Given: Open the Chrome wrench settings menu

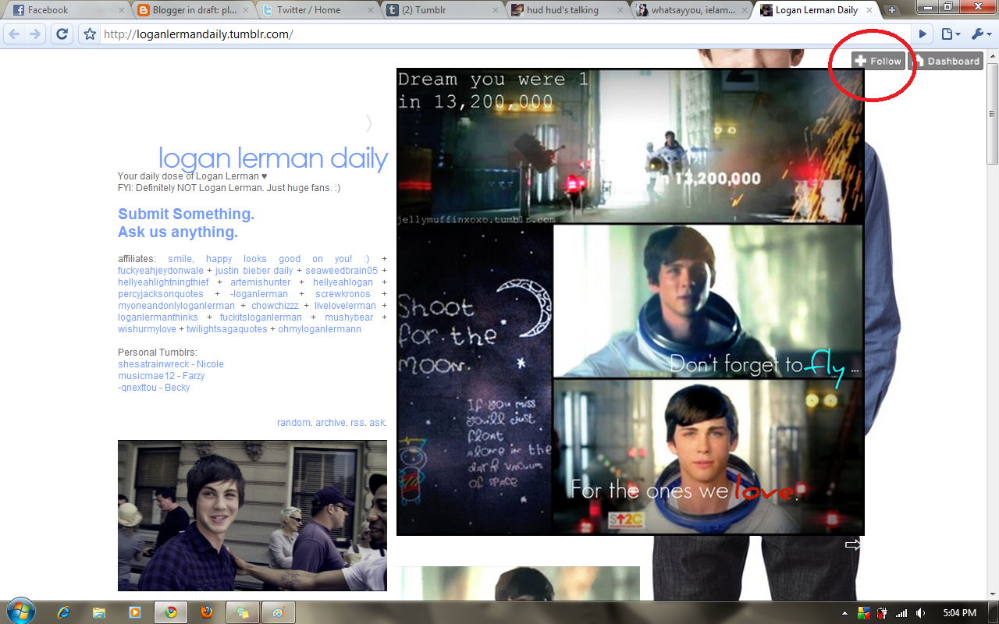Looking at the screenshot, I should tap(980, 34).
